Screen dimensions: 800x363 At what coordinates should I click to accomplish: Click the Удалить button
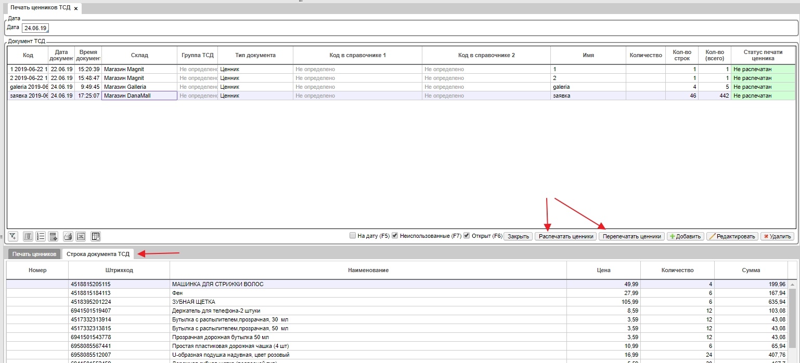(x=777, y=236)
